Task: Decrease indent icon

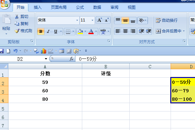Action: coord(141,31)
